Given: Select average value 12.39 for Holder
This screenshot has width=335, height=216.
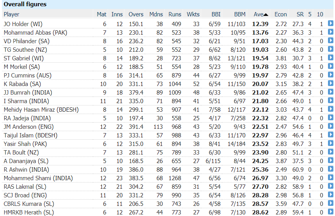Looking at the screenshot, I should pyautogui.click(x=260, y=24).
